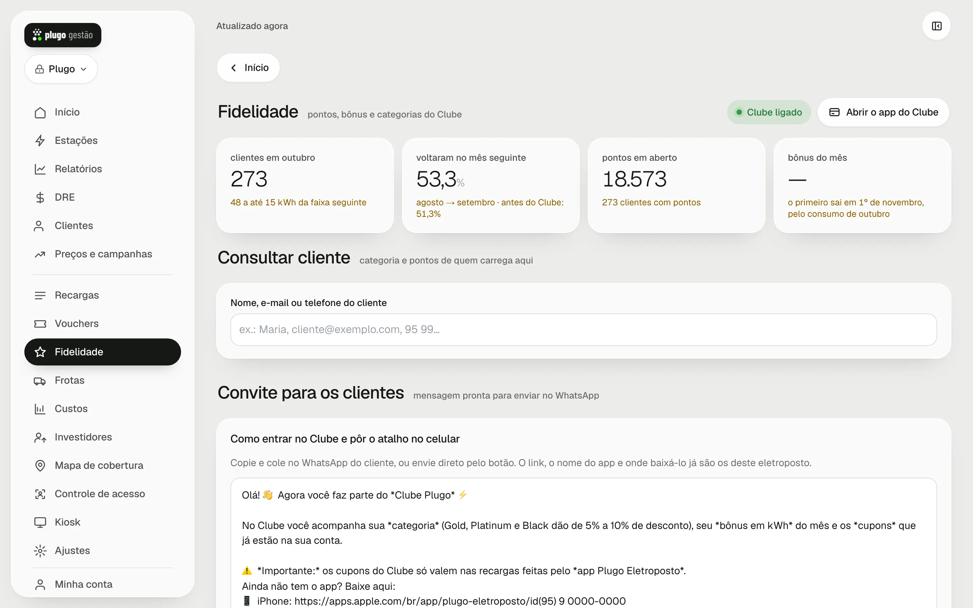Click the Preços e campanhas trend icon
This screenshot has height=608, width=973.
click(40, 254)
